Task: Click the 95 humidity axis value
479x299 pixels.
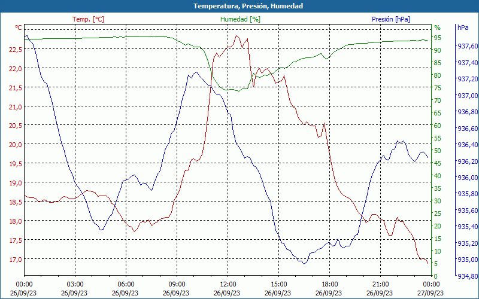Action: tap(438, 38)
